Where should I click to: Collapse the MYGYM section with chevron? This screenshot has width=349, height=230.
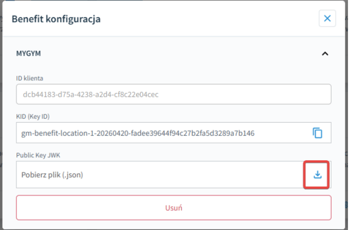(x=325, y=54)
